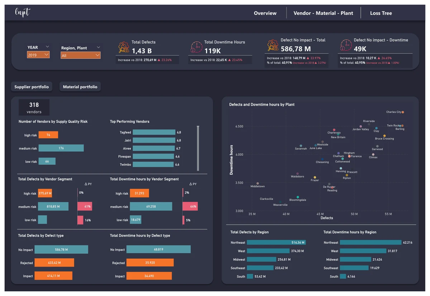Select West 31.817 downtime bar
430x296 pixels.
363,251
